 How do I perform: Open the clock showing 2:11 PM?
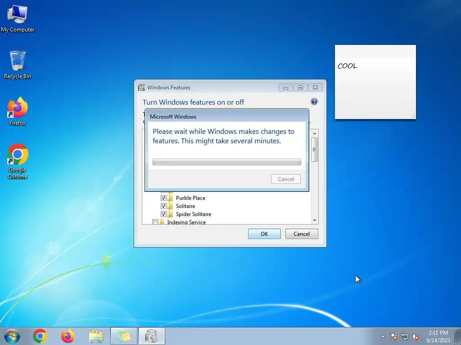pos(438,336)
